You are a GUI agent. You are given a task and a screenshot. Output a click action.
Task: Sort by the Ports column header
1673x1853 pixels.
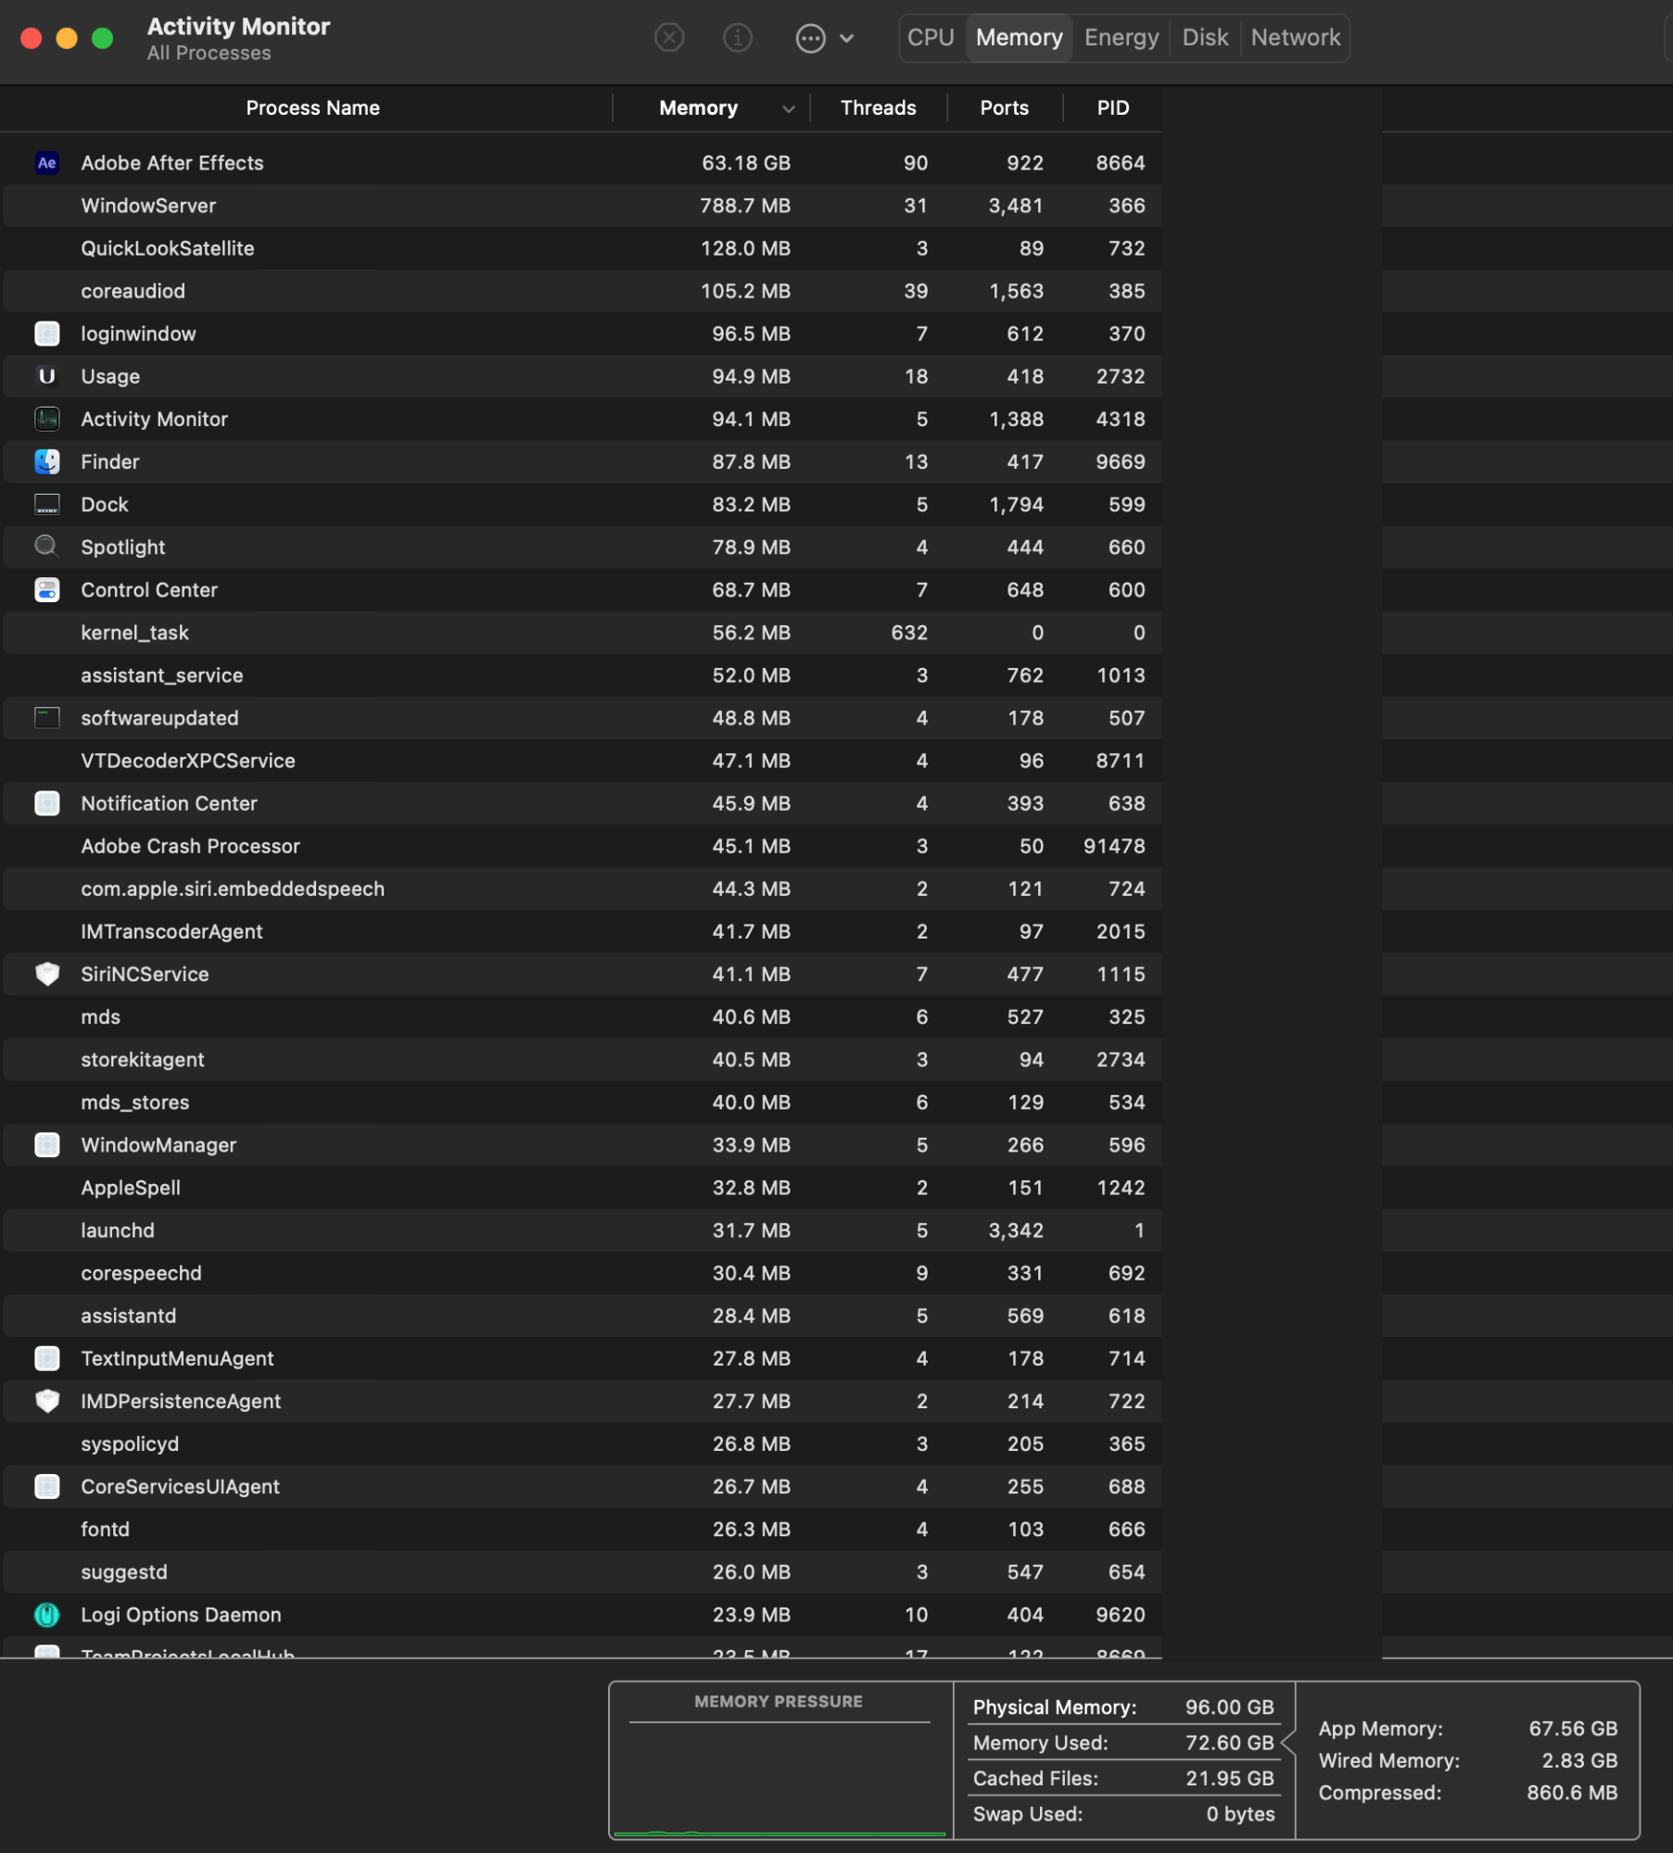pos(1004,108)
